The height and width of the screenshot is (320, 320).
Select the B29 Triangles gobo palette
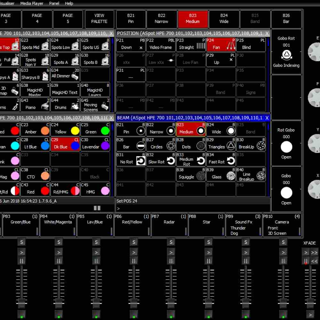click(x=221, y=144)
